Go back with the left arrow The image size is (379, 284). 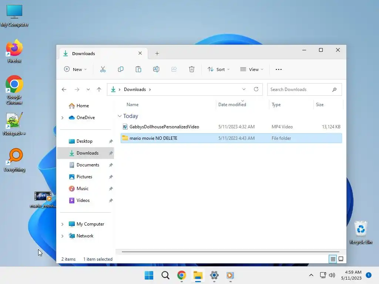tap(64, 89)
